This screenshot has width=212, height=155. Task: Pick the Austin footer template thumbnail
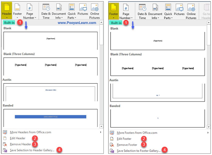click(x=158, y=92)
